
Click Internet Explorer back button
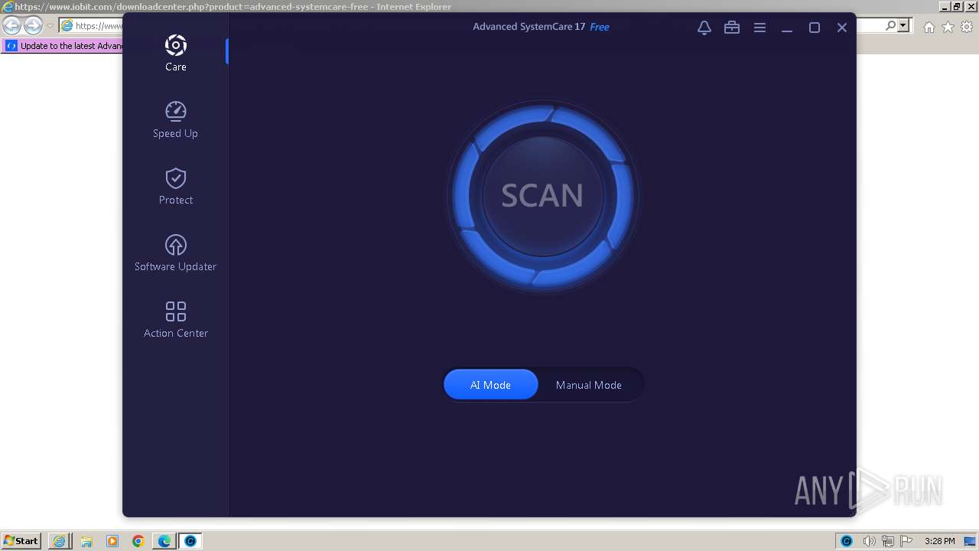pyautogui.click(x=11, y=26)
